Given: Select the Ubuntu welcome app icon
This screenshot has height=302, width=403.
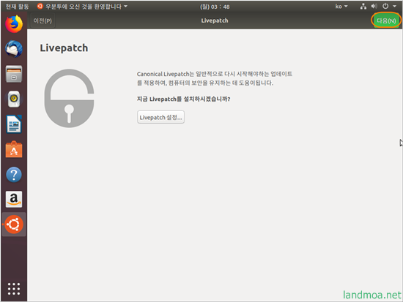Looking at the screenshot, I should (14, 224).
